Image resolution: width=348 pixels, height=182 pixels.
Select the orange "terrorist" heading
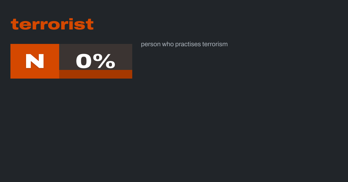[x=52, y=24]
